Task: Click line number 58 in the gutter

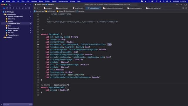Action: 38,44
